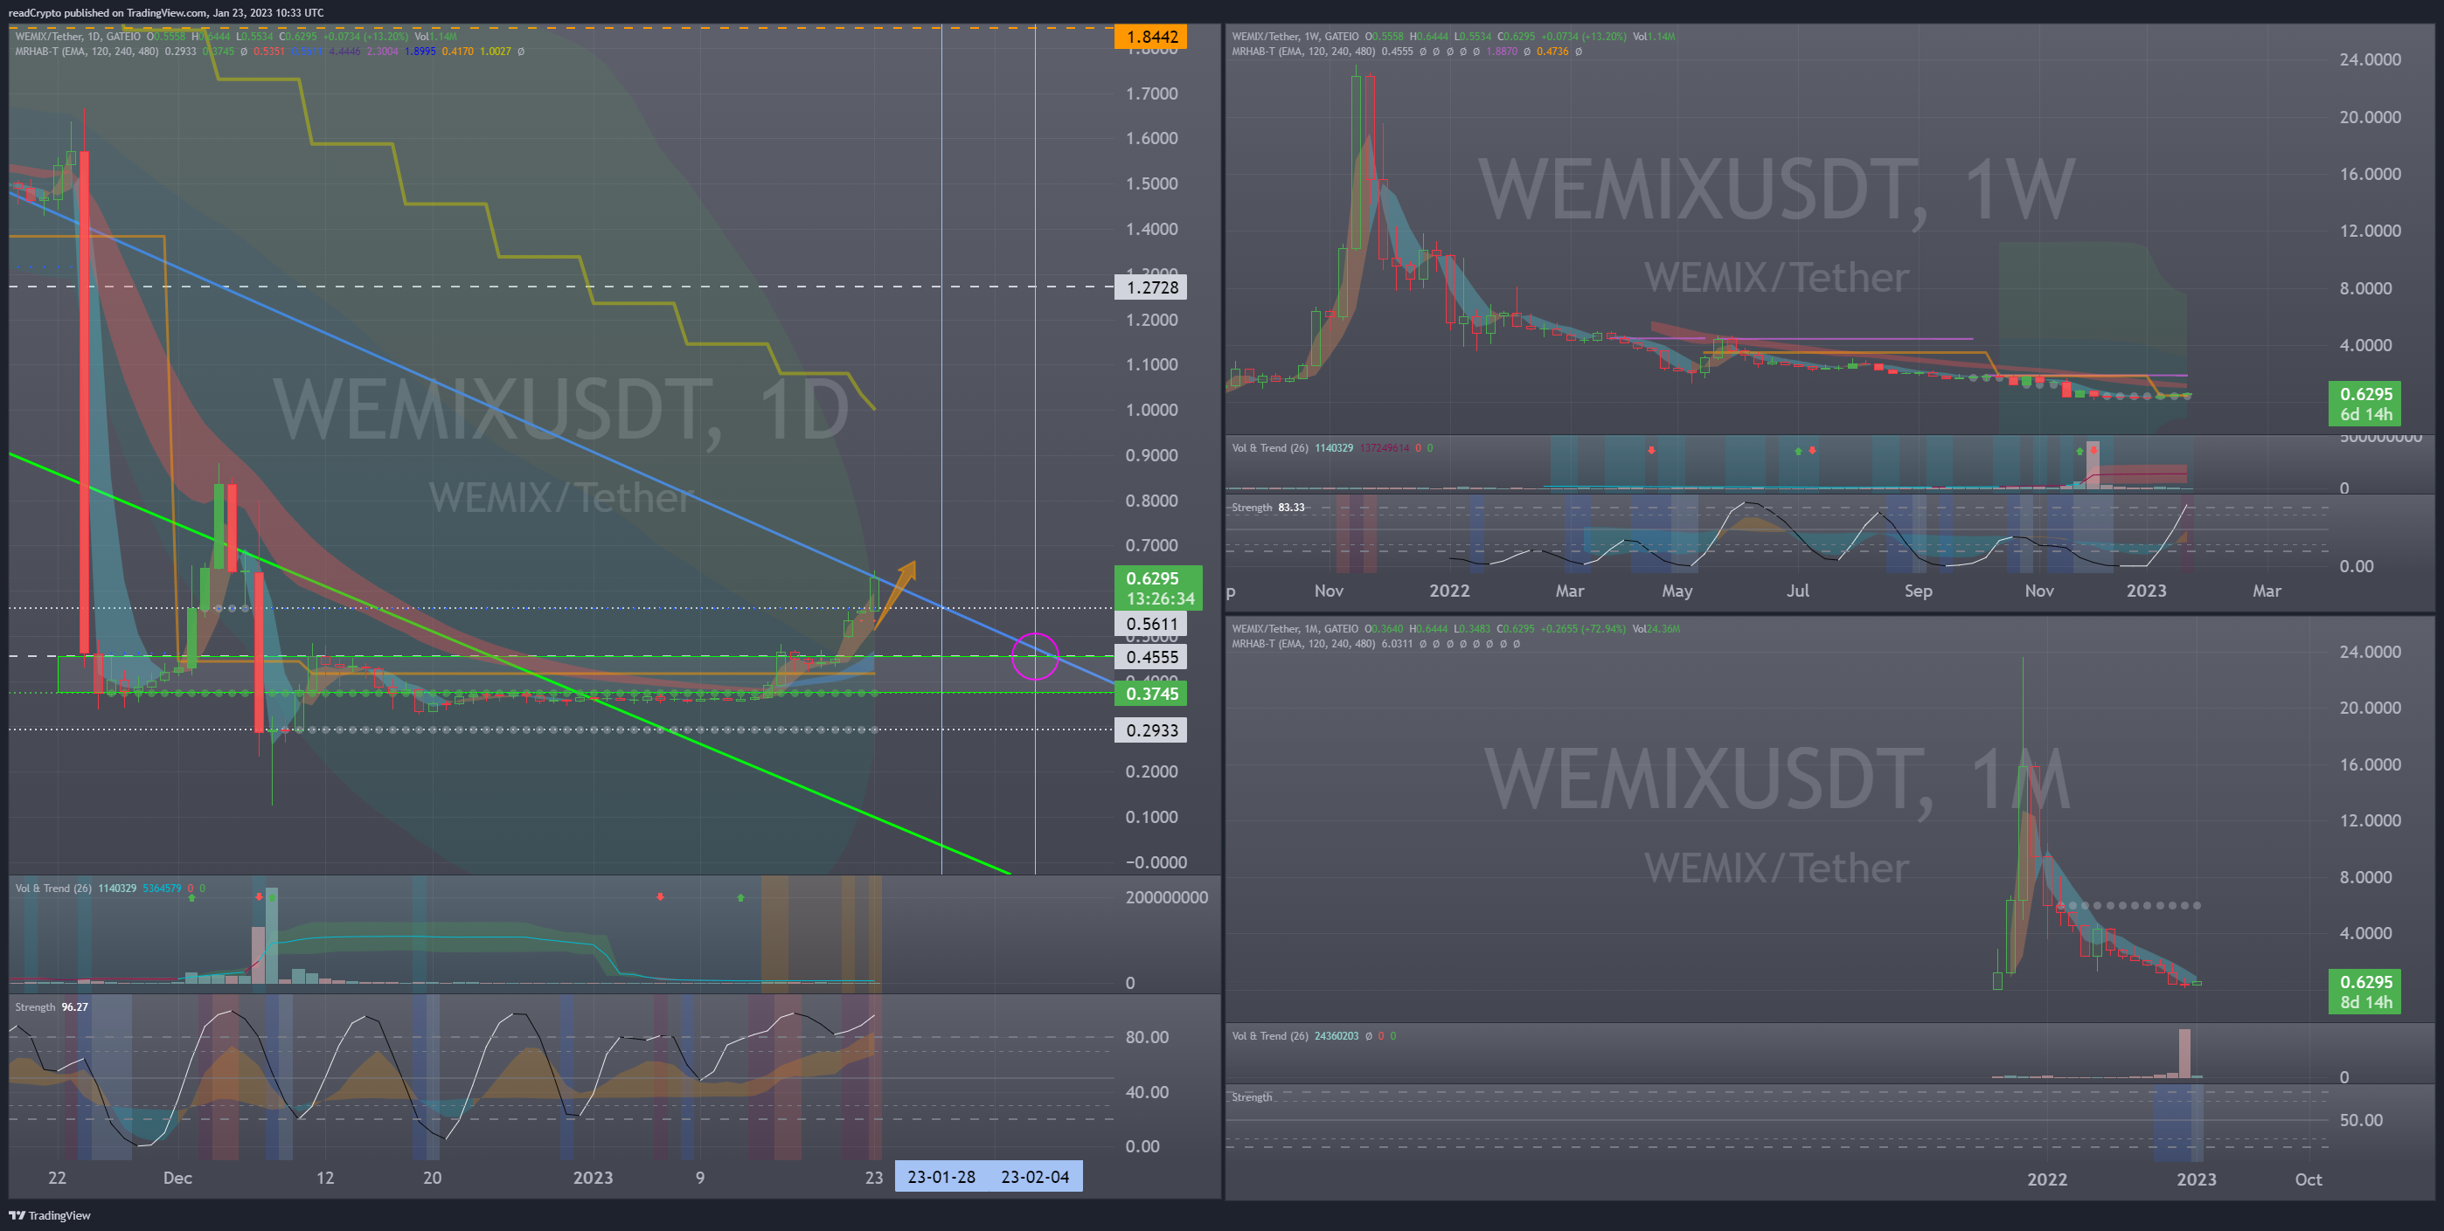The height and width of the screenshot is (1231, 2444).
Task: Click 'Strength 83.33' indicator legend on 1W chart
Action: pos(1267,508)
